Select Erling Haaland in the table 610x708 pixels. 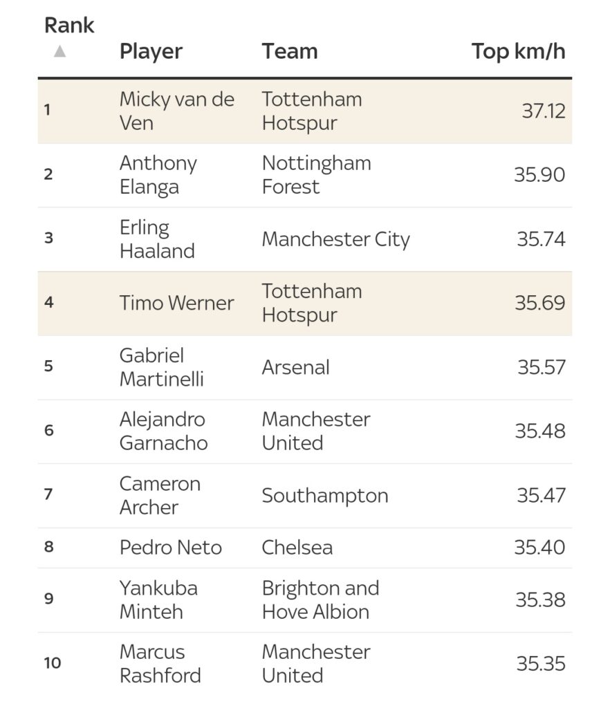pos(157,239)
